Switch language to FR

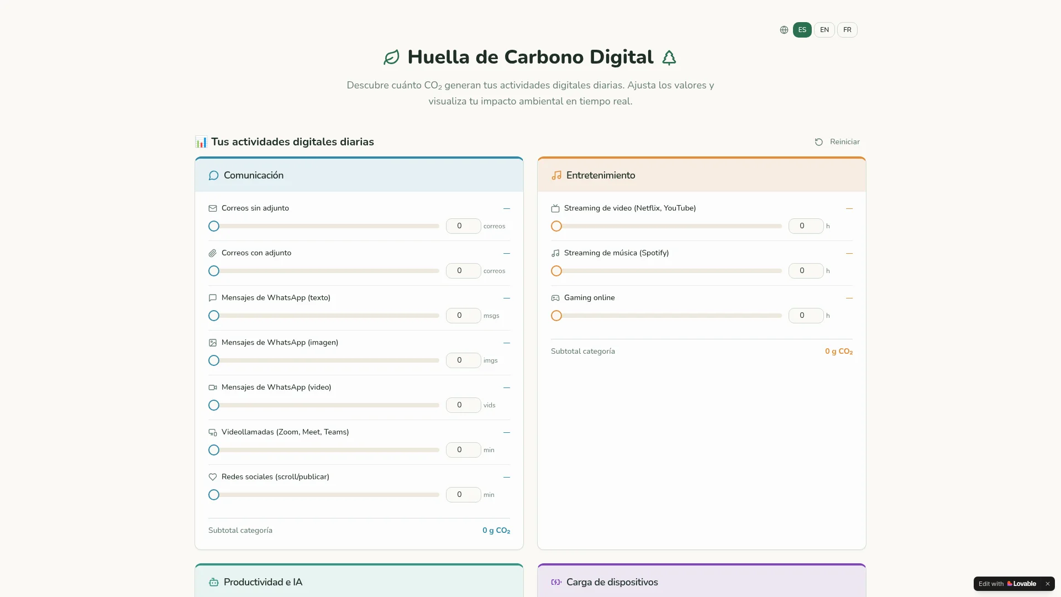coord(847,30)
